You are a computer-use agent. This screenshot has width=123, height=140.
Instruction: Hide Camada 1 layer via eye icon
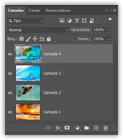[x=10, y=112]
